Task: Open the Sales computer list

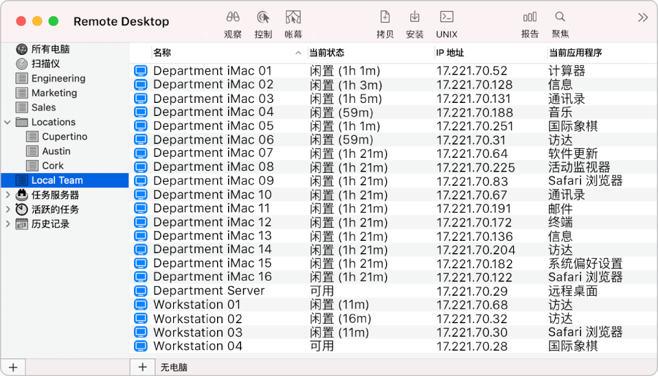Action: pos(44,107)
